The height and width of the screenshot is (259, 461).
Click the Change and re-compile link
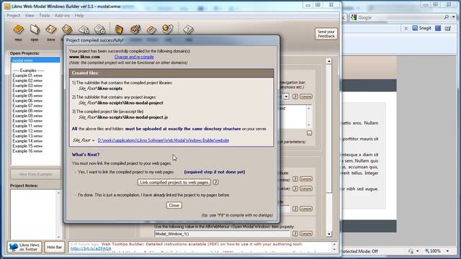134,57
